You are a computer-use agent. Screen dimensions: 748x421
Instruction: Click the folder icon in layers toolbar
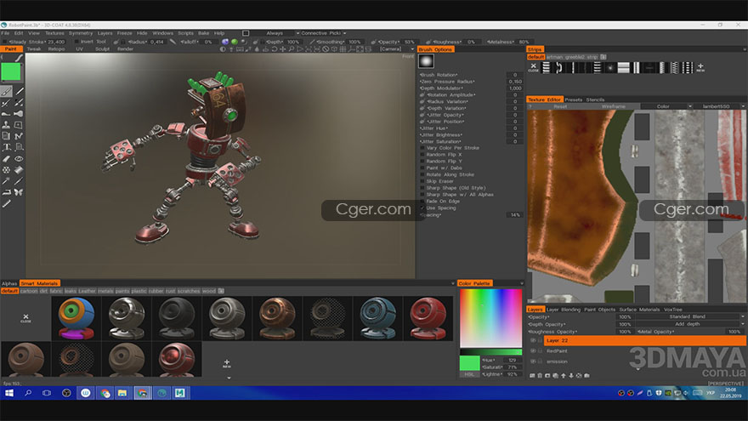click(586, 376)
